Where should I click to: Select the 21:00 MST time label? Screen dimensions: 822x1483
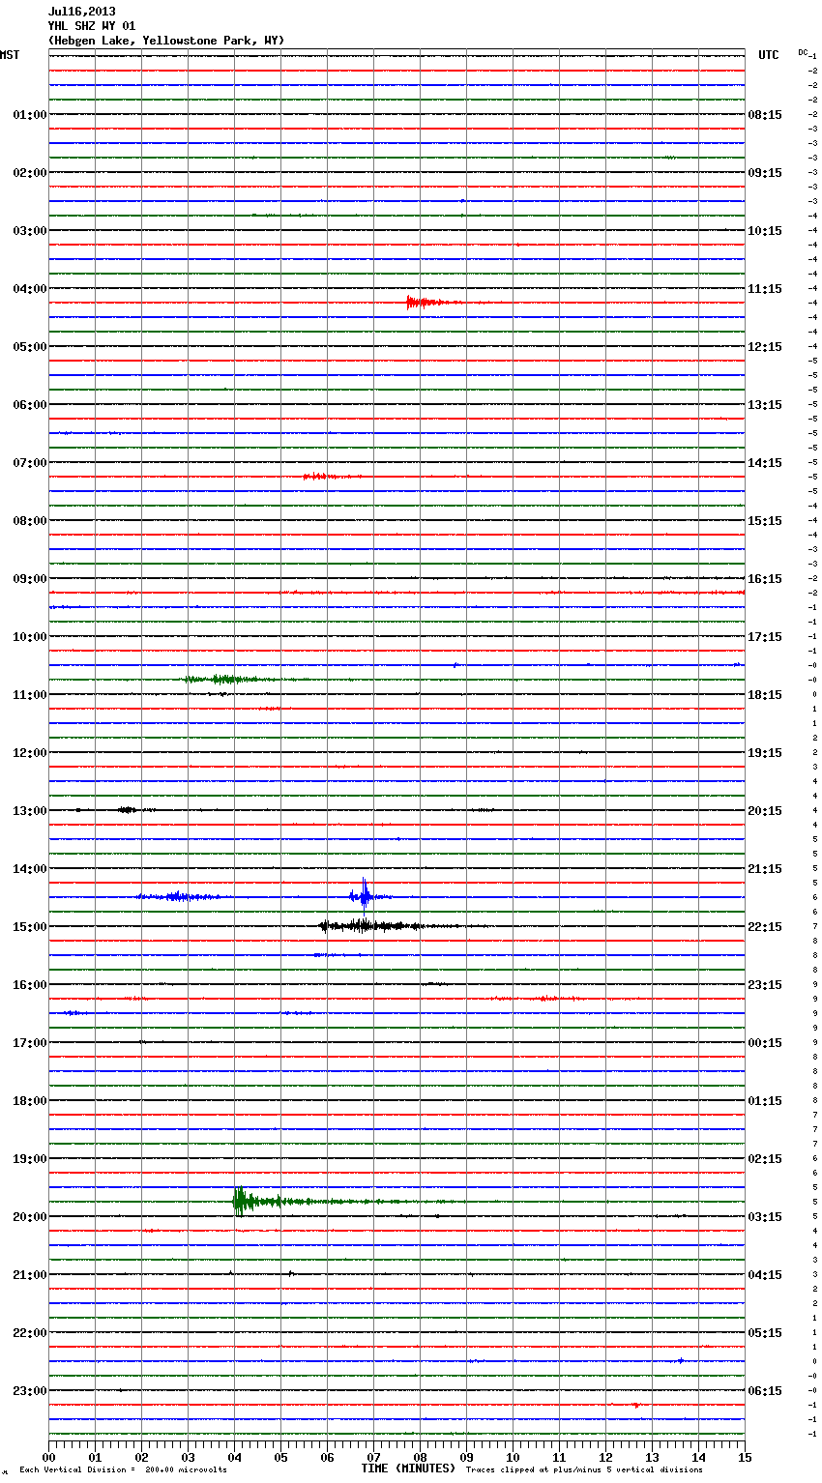click(x=30, y=1275)
